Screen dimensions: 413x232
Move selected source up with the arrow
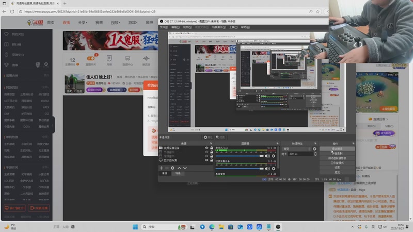tap(179, 168)
